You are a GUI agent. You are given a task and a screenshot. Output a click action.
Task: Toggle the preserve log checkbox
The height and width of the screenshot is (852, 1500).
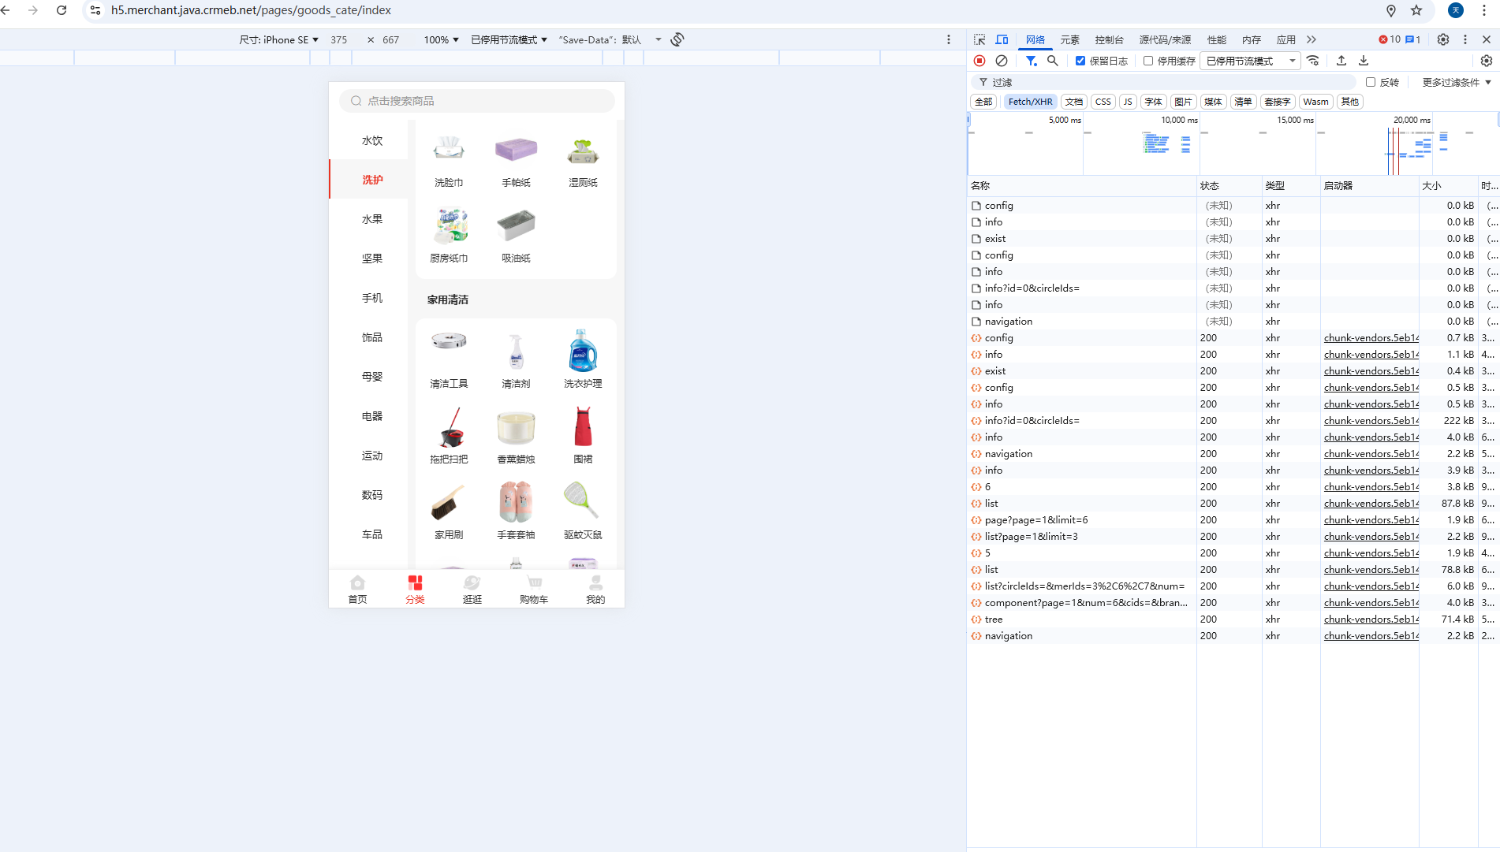[x=1080, y=61]
